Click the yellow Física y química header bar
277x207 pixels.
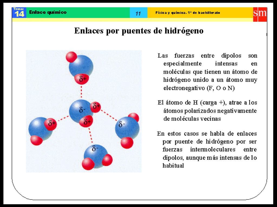point(200,12)
